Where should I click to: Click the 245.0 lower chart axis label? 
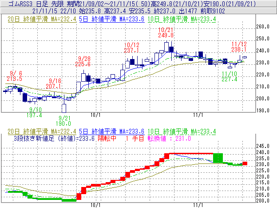pyautogui.click(x=263, y=146)
